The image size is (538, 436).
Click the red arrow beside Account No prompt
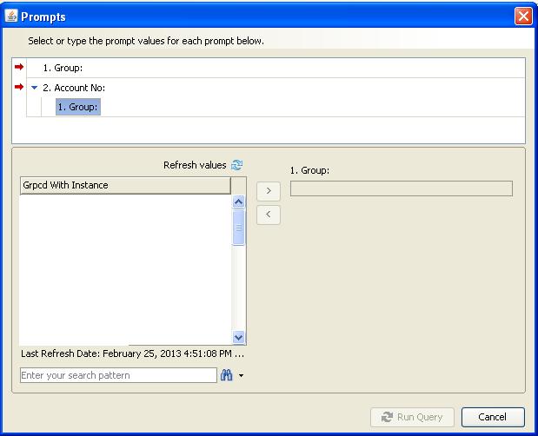click(20, 87)
